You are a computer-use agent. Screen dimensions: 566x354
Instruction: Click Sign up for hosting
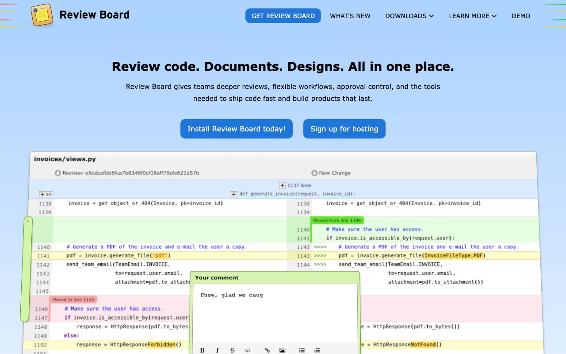pyautogui.click(x=344, y=129)
